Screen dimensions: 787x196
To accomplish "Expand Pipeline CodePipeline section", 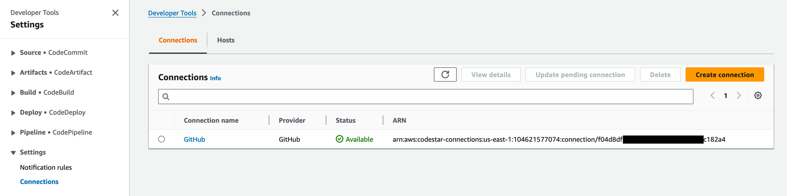I will click(x=13, y=133).
